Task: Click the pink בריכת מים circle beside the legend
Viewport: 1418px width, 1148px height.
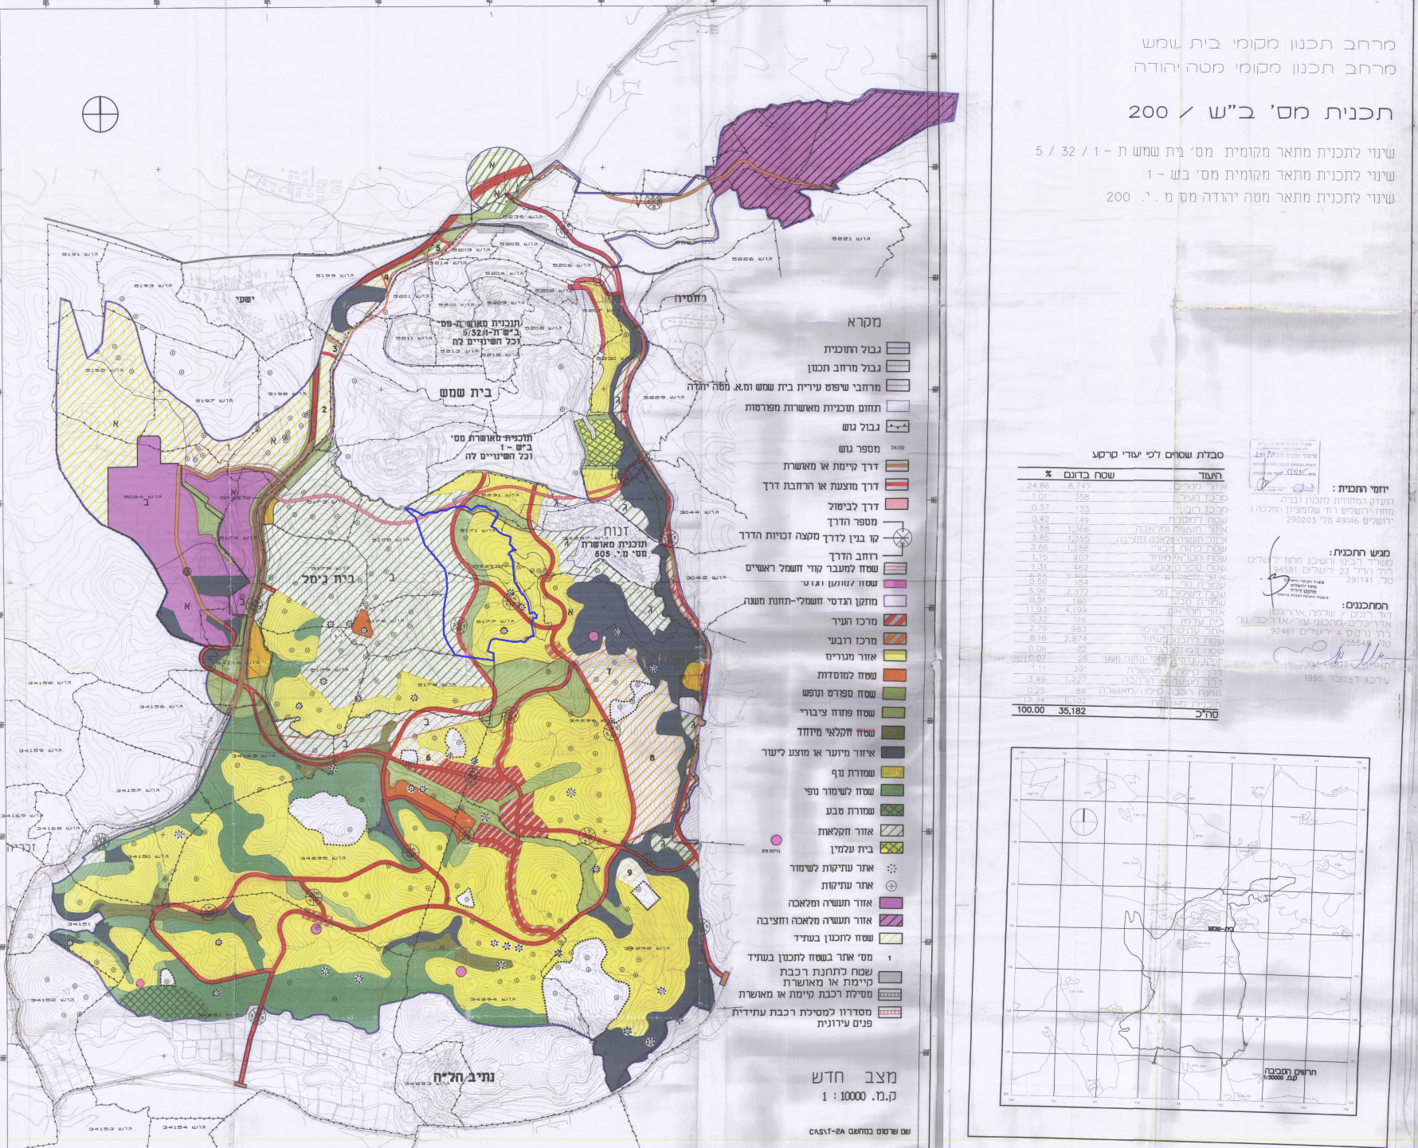Action: pos(777,840)
